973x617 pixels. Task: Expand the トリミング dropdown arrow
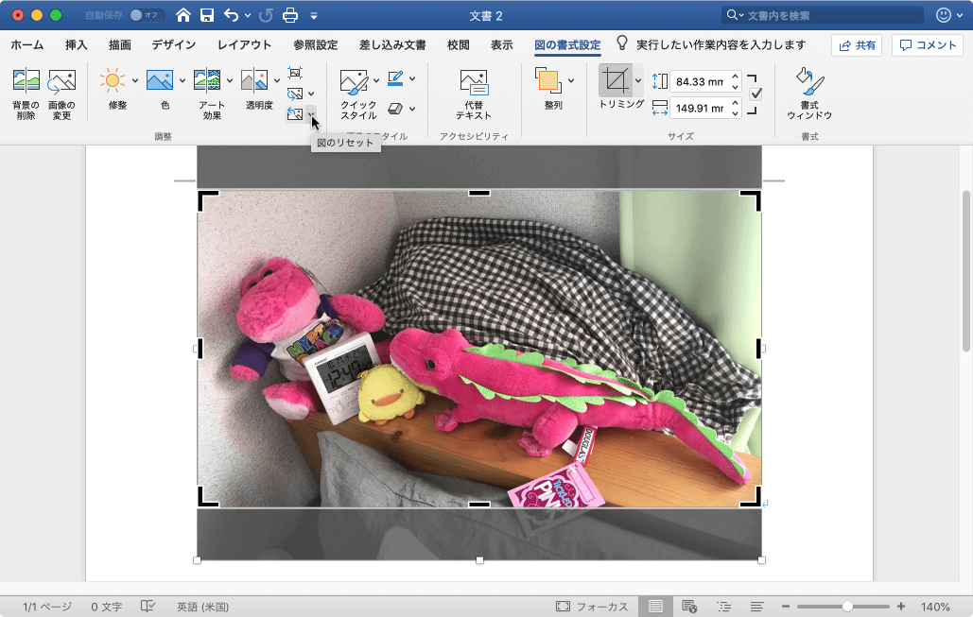point(638,80)
